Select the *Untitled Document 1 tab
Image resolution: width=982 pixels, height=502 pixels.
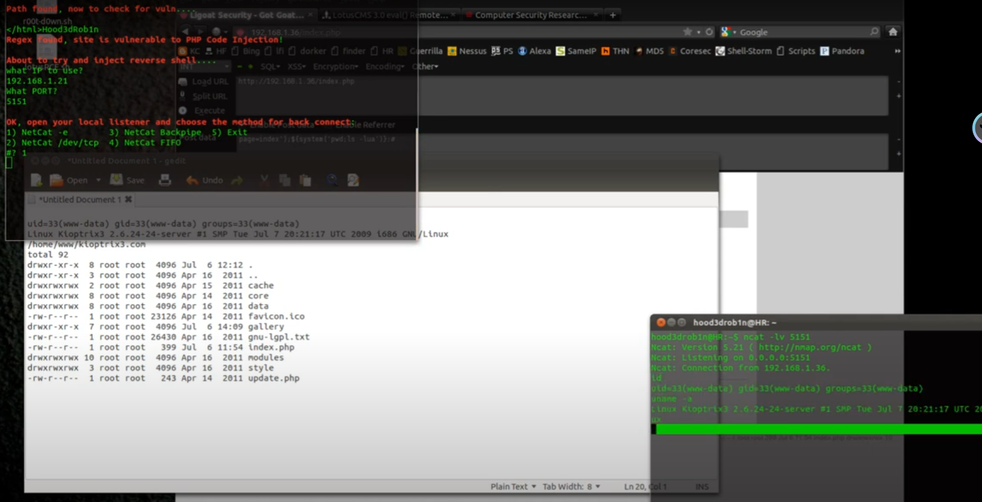80,200
